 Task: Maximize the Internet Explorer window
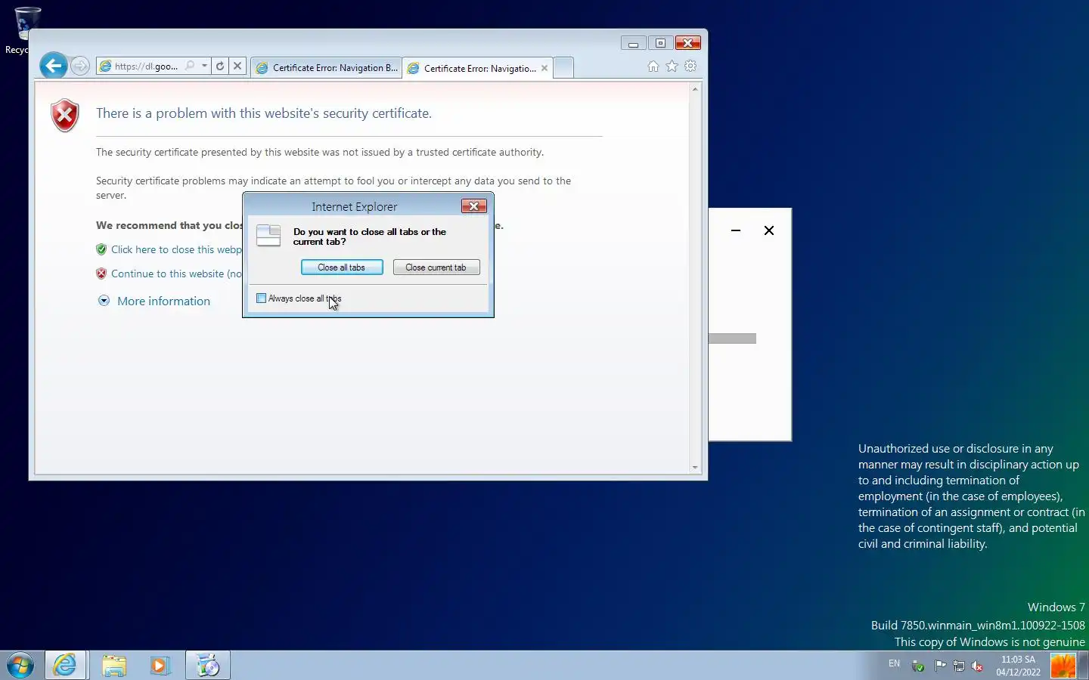tap(660, 44)
